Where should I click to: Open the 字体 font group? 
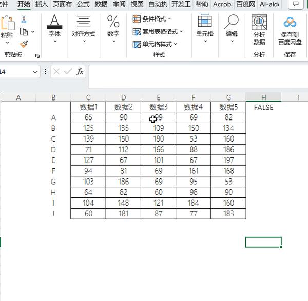click(54, 28)
